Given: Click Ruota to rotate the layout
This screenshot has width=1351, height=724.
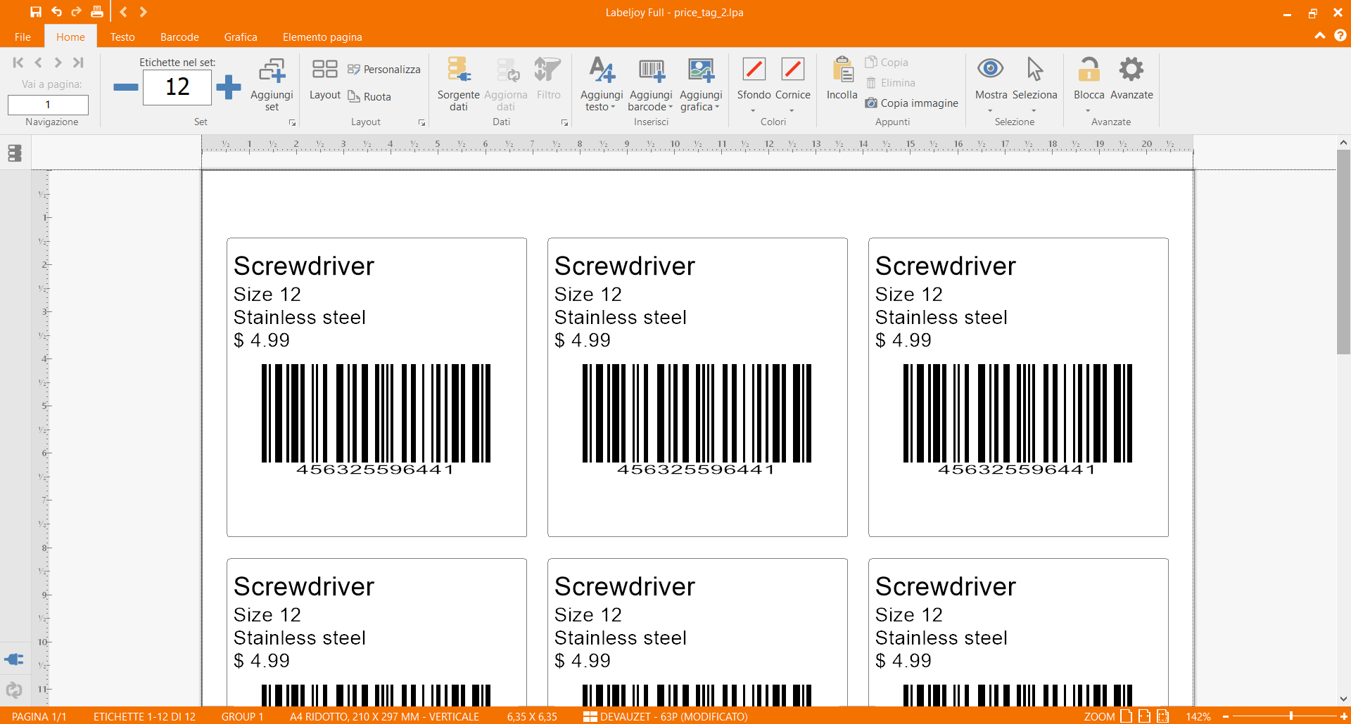Looking at the screenshot, I should [369, 96].
